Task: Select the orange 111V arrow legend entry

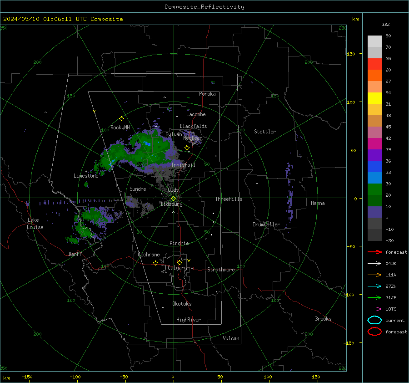Action: tap(374, 275)
